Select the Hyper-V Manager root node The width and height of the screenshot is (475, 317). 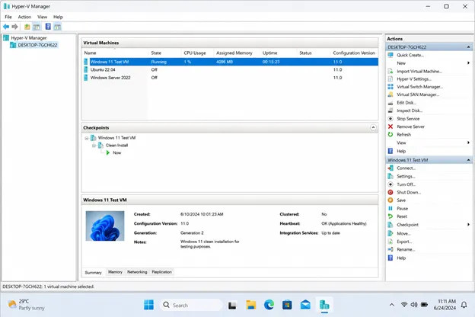[29, 38]
